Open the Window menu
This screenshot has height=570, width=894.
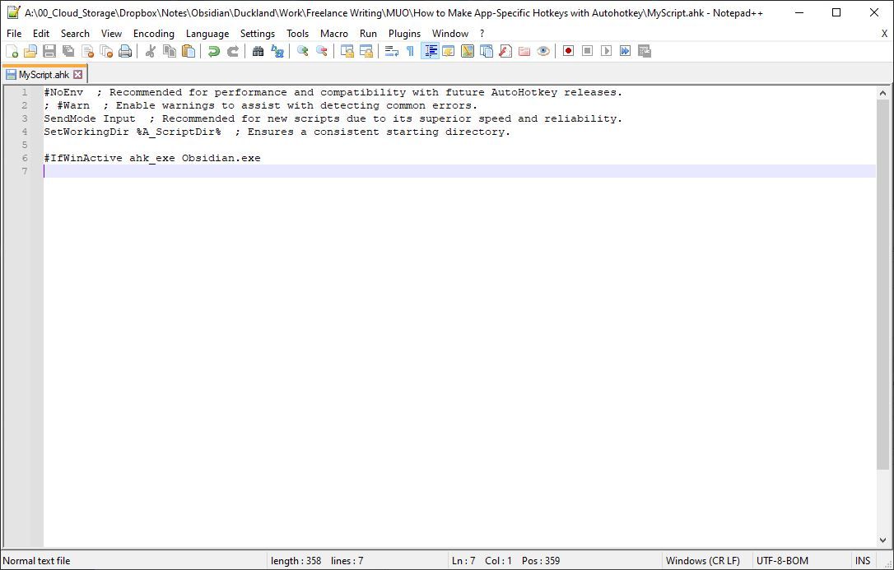(450, 34)
